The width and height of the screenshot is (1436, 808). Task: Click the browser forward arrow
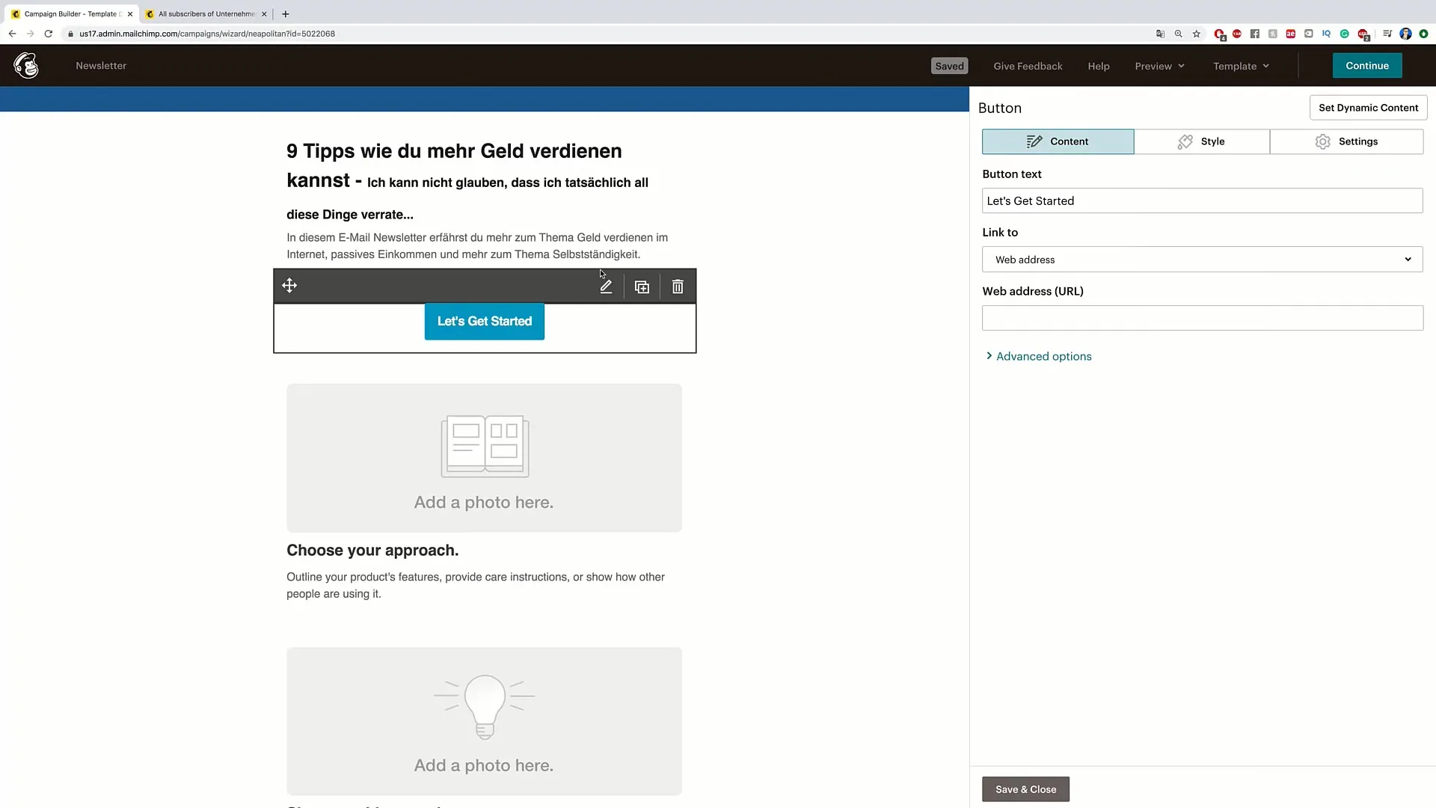[x=30, y=34]
